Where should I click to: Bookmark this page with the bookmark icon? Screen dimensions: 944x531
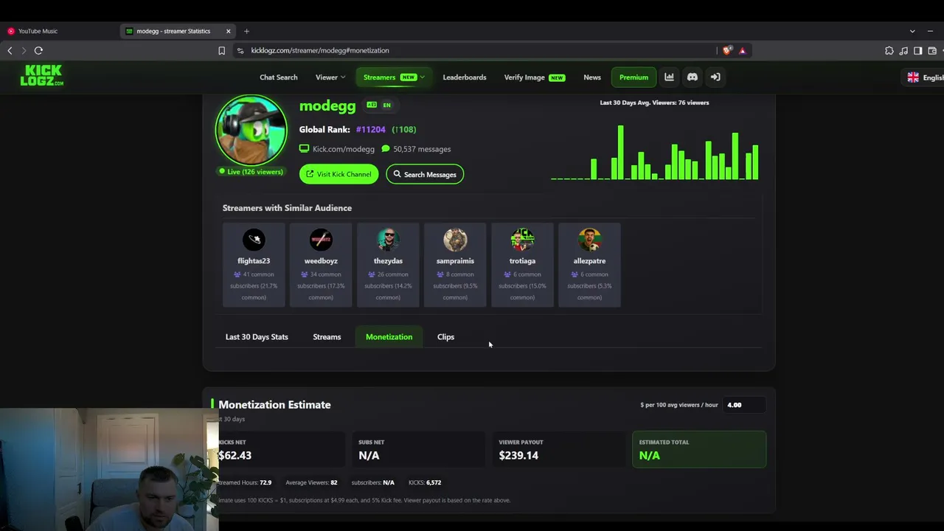tap(221, 50)
